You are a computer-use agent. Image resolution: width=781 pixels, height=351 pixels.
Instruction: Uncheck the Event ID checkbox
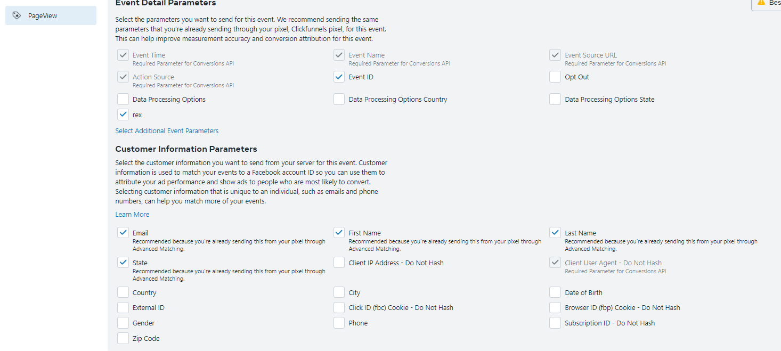coord(339,77)
